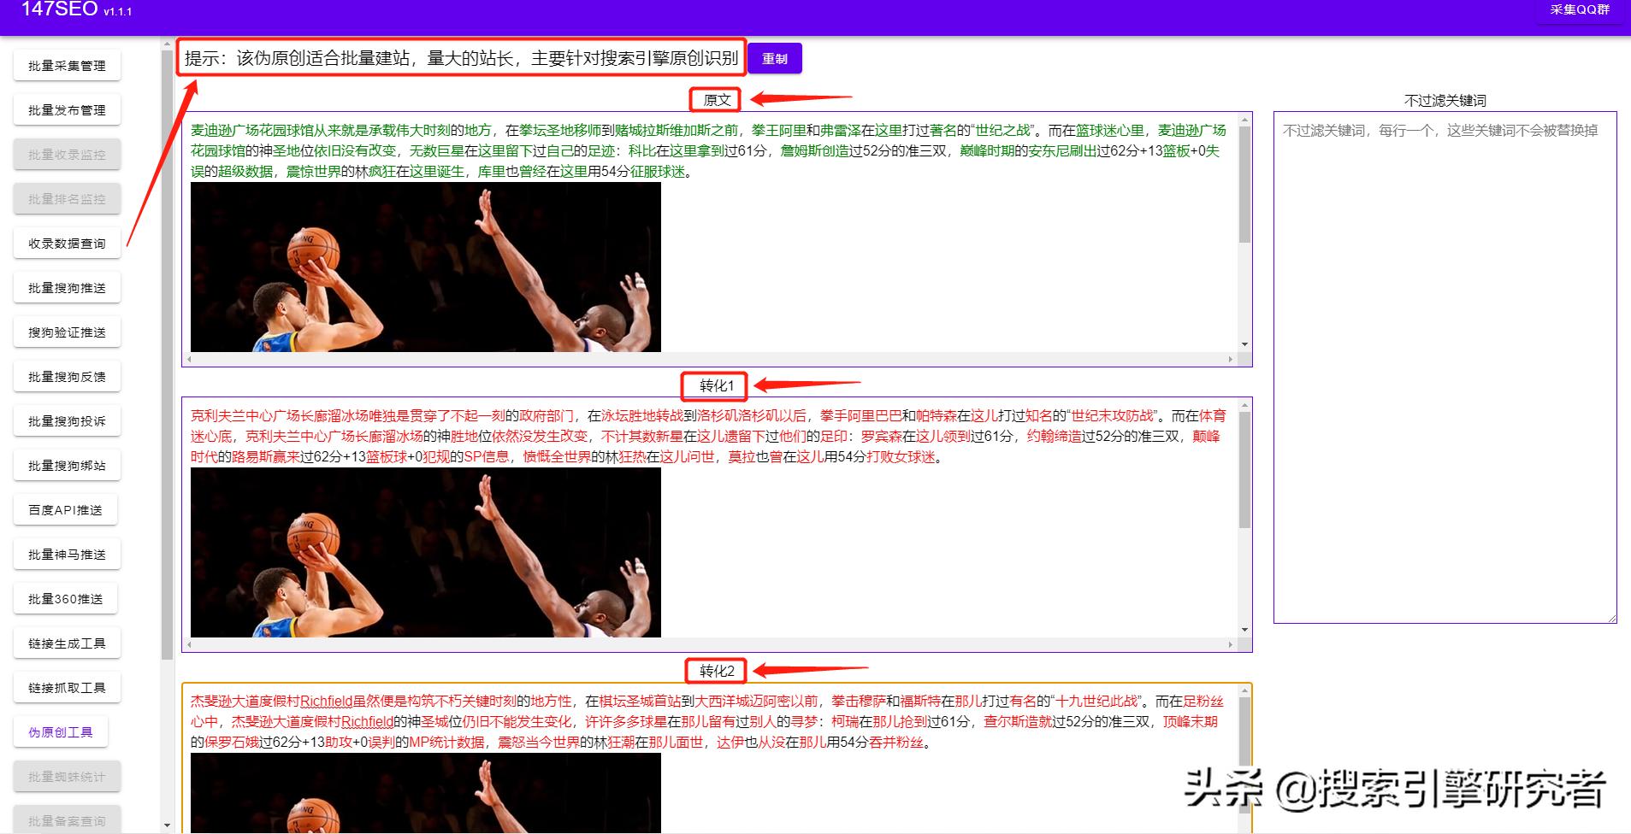Open the 链接抓取工具
1631x834 pixels.
[66, 686]
